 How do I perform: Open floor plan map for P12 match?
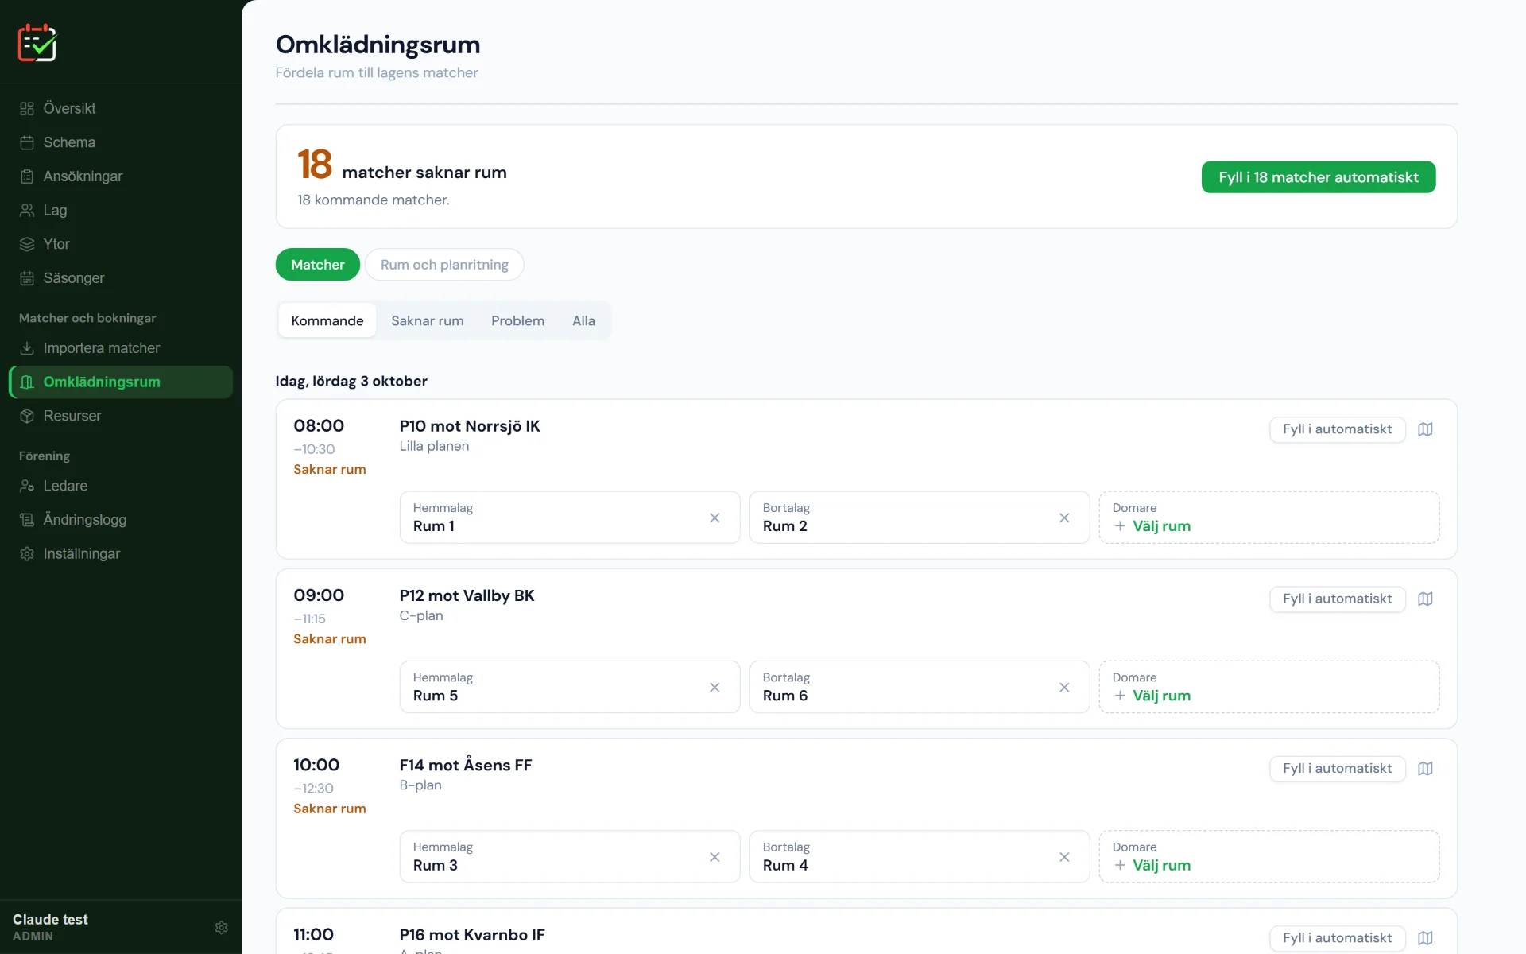[x=1425, y=599]
